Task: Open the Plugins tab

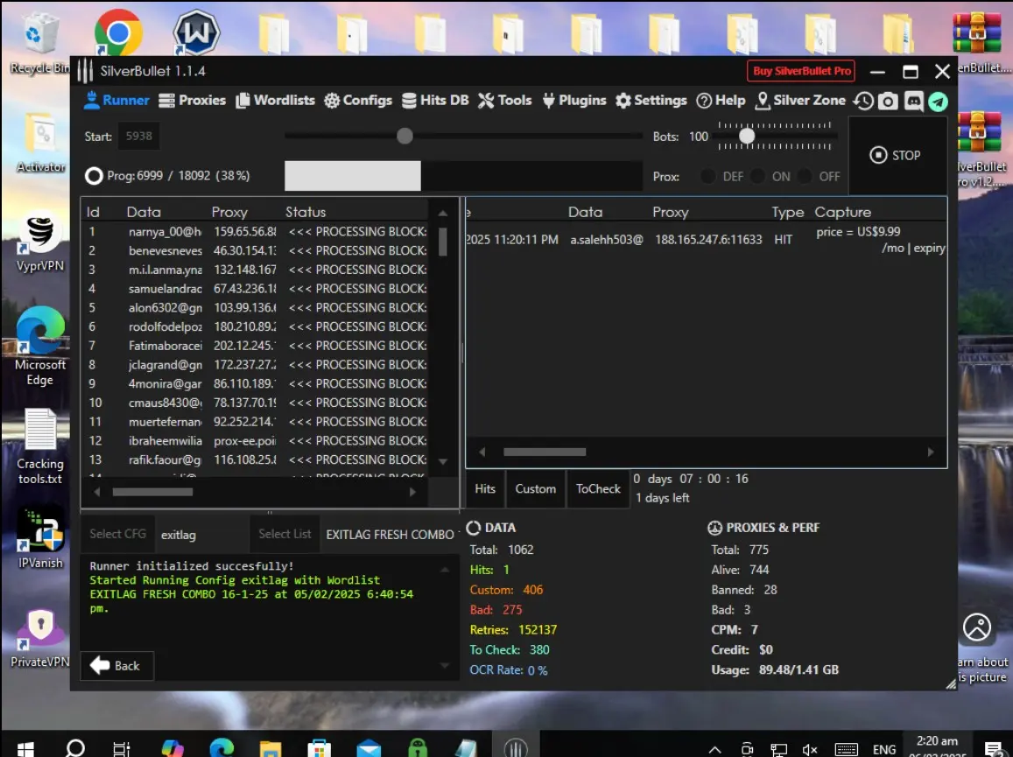Action: coord(574,100)
